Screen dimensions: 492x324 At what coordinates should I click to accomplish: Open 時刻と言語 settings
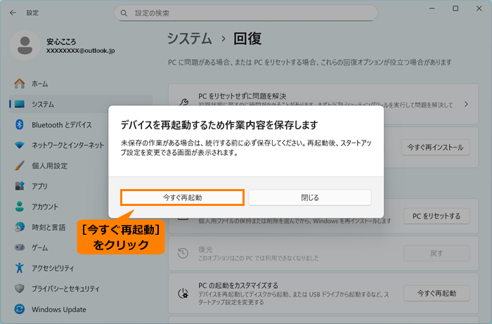(48, 227)
